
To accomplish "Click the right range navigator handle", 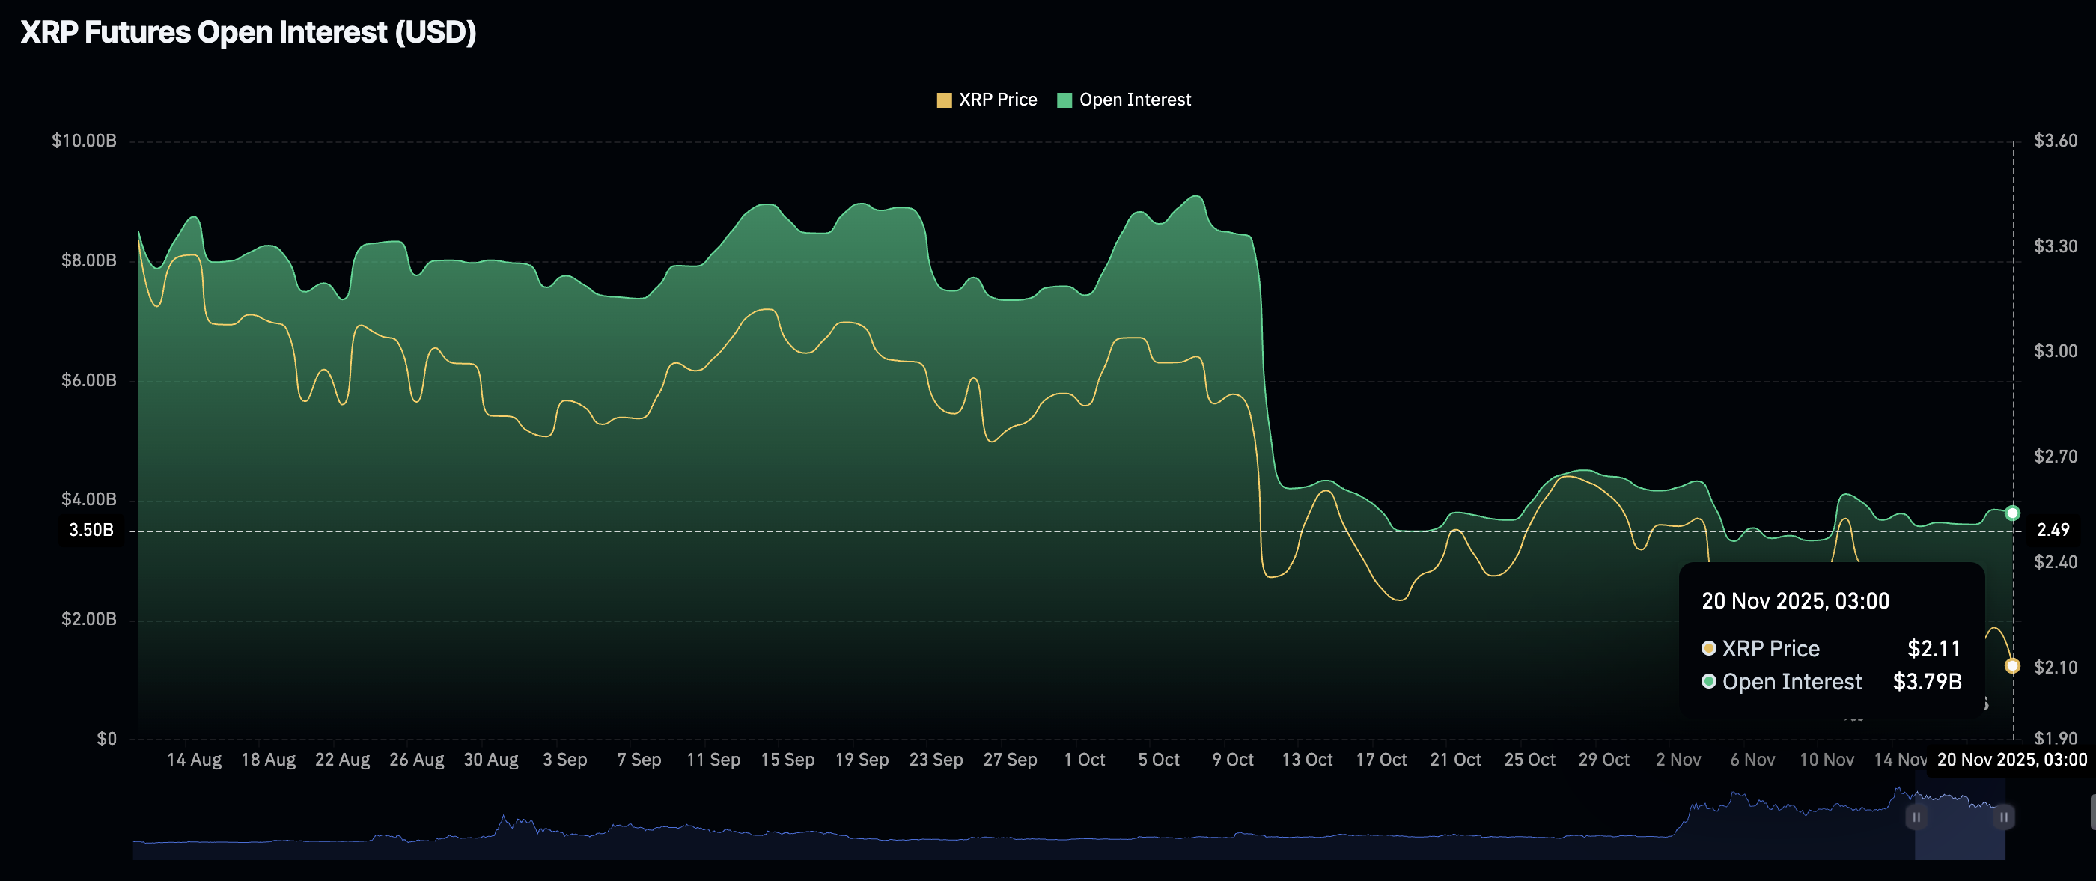I will [x=2004, y=817].
